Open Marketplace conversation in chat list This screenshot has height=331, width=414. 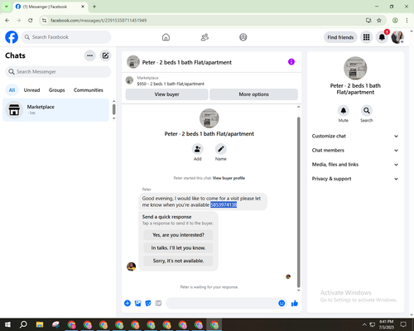pos(56,110)
